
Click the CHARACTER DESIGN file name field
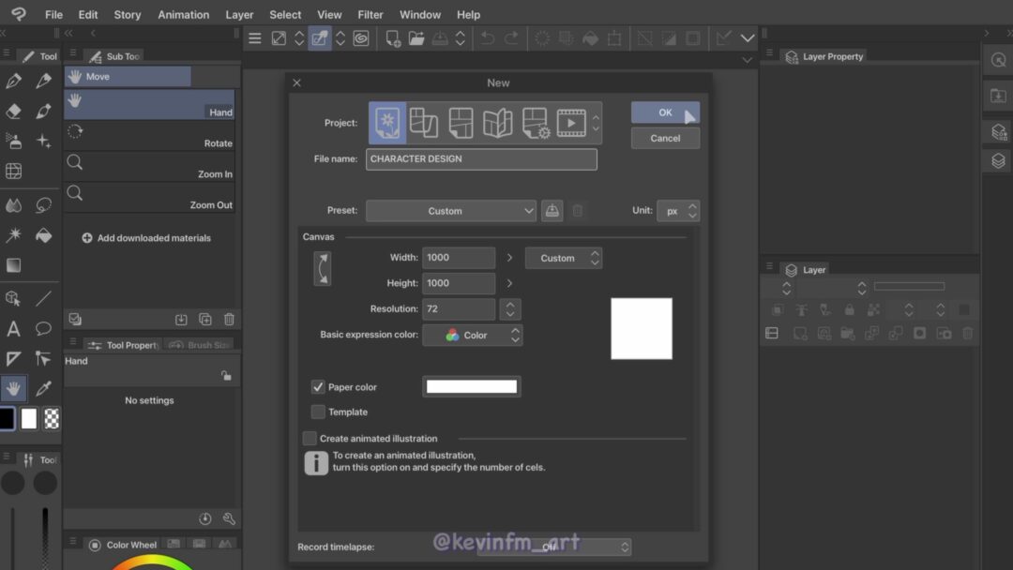tap(481, 158)
